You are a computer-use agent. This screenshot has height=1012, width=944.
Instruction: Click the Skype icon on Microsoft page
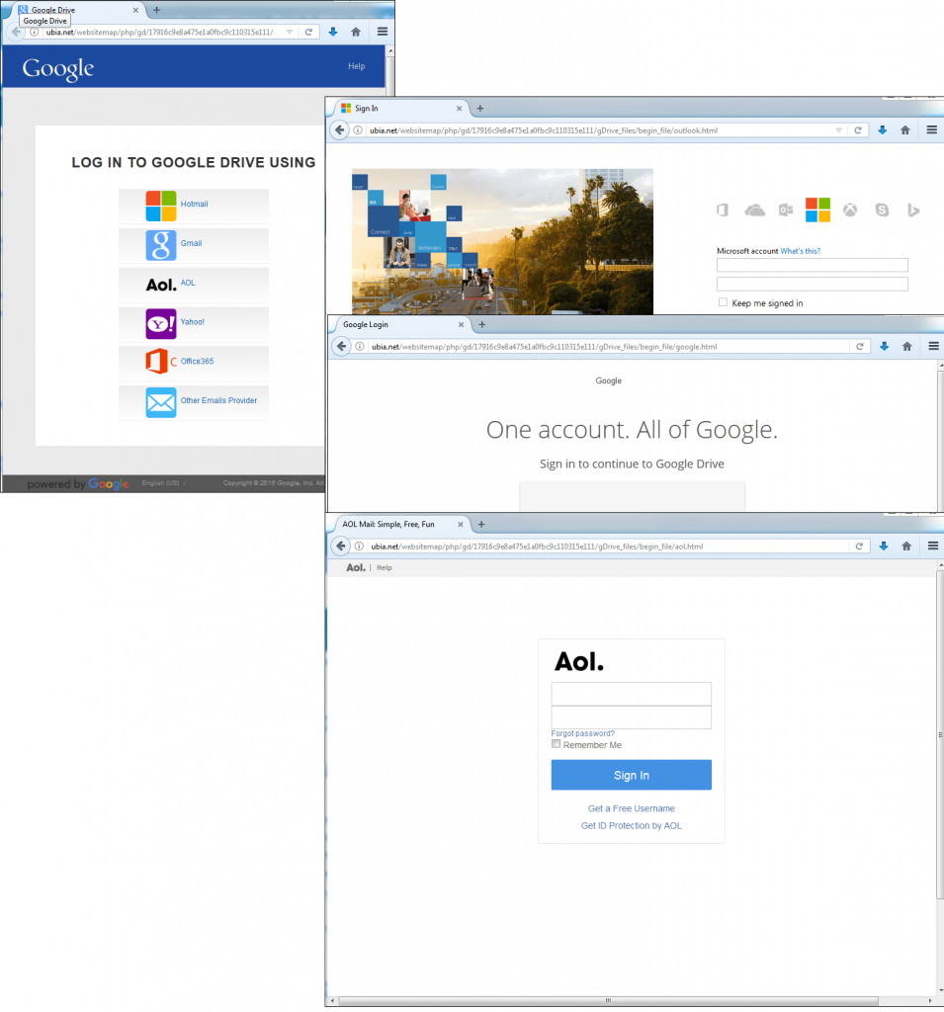pos(882,210)
